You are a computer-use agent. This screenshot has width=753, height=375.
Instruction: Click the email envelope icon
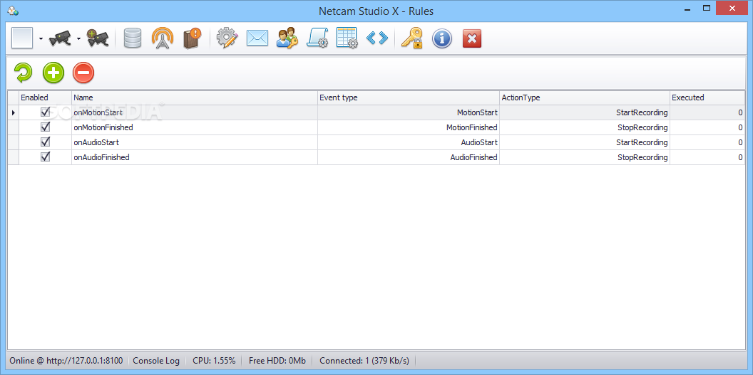(x=257, y=38)
